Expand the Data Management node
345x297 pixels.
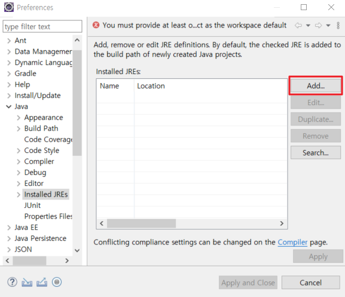click(x=9, y=51)
